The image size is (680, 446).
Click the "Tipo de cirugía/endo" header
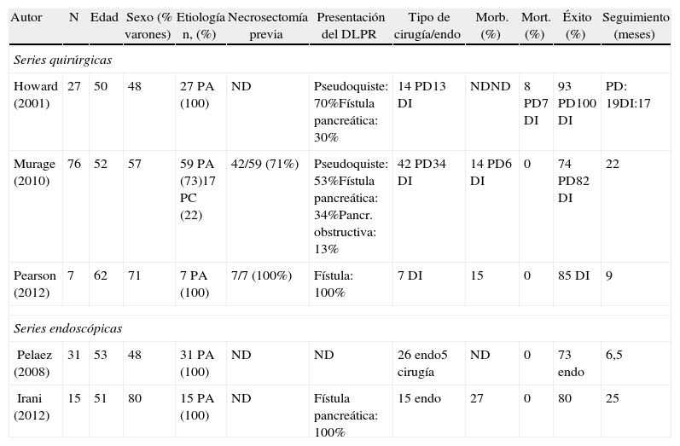pos(428,26)
